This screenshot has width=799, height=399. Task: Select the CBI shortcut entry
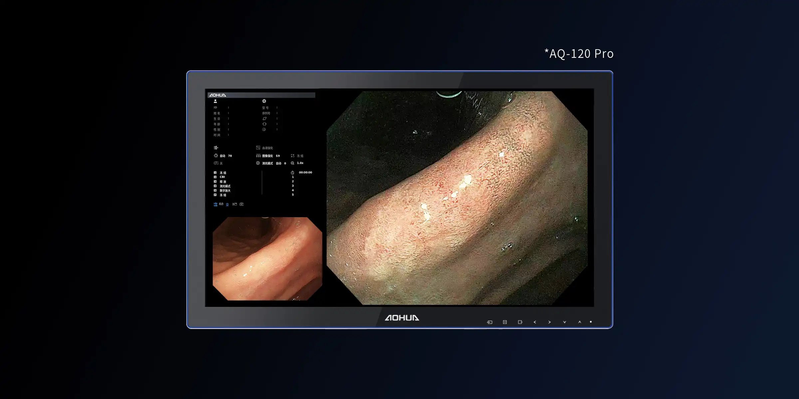[222, 177]
